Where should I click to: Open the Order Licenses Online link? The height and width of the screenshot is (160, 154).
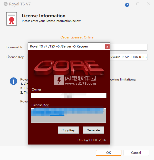pos(77,37)
